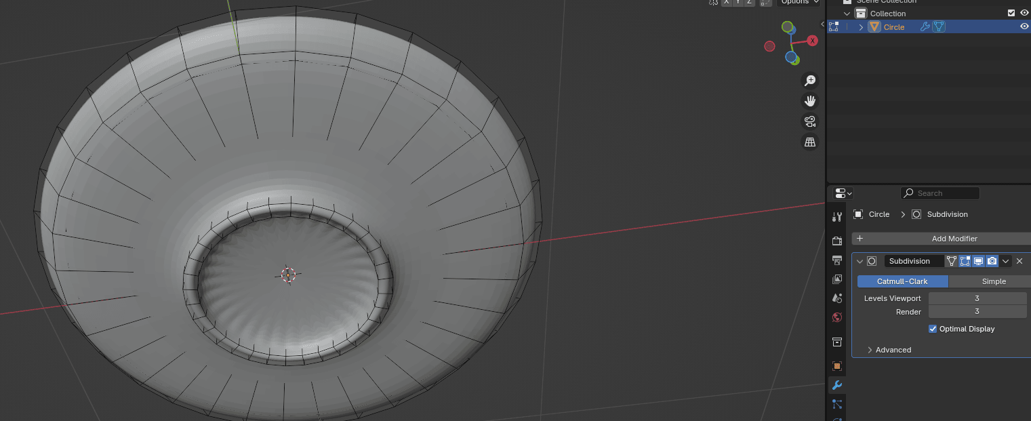
Task: Switch perspective/orthographic with the grid icon
Action: click(809, 142)
